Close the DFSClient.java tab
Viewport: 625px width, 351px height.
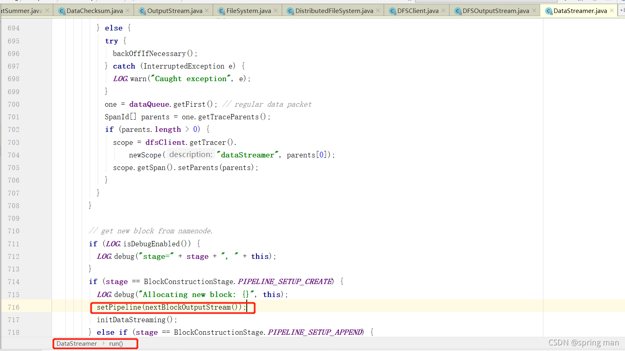tap(443, 11)
